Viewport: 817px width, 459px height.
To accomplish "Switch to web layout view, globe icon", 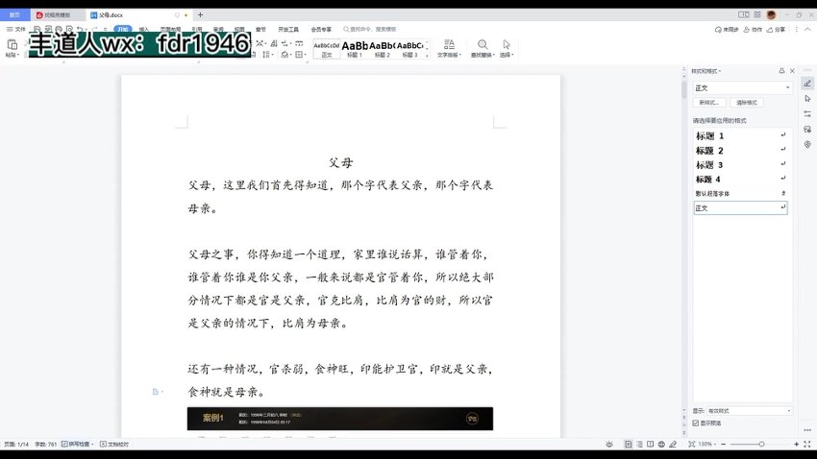I will coord(661,444).
